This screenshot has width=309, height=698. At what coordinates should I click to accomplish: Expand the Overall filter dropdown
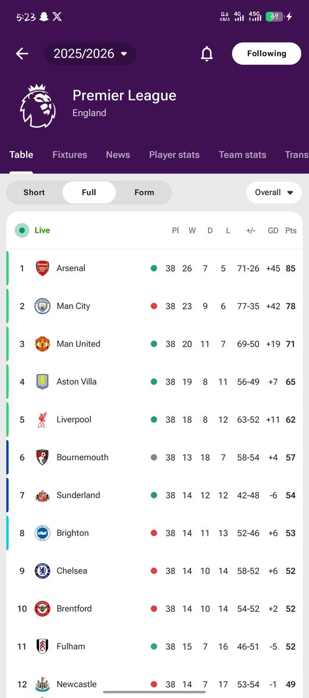pyautogui.click(x=274, y=193)
